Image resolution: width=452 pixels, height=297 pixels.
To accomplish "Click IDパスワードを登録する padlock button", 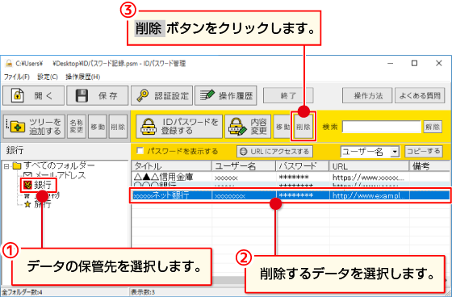I will tap(179, 127).
